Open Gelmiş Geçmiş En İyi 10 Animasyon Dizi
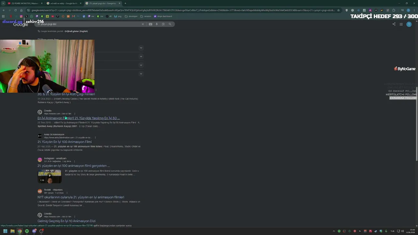Viewport: 418px width, 235px height. point(66,221)
